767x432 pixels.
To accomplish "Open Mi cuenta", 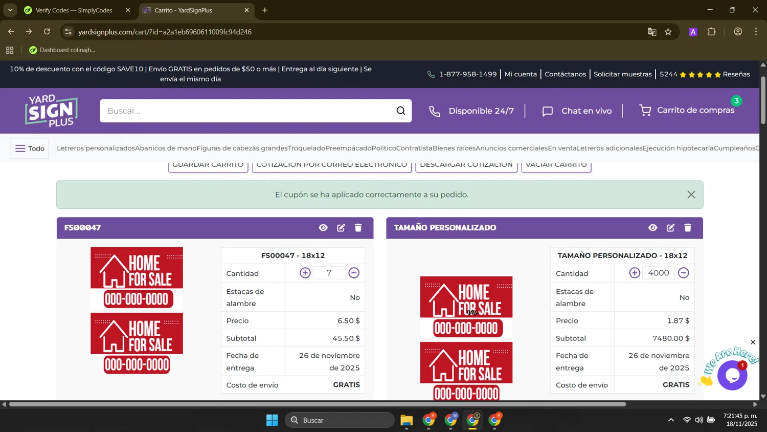I will (x=521, y=74).
